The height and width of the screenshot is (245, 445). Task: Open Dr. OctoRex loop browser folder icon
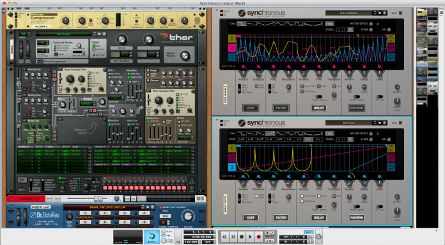pyautogui.click(x=148, y=207)
